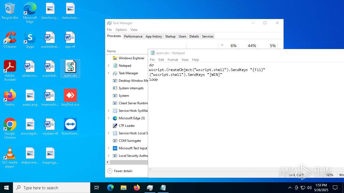This screenshot has height=193, width=344.
Task: Open Firefox desktop shortcut
Action: click(x=10, y=98)
